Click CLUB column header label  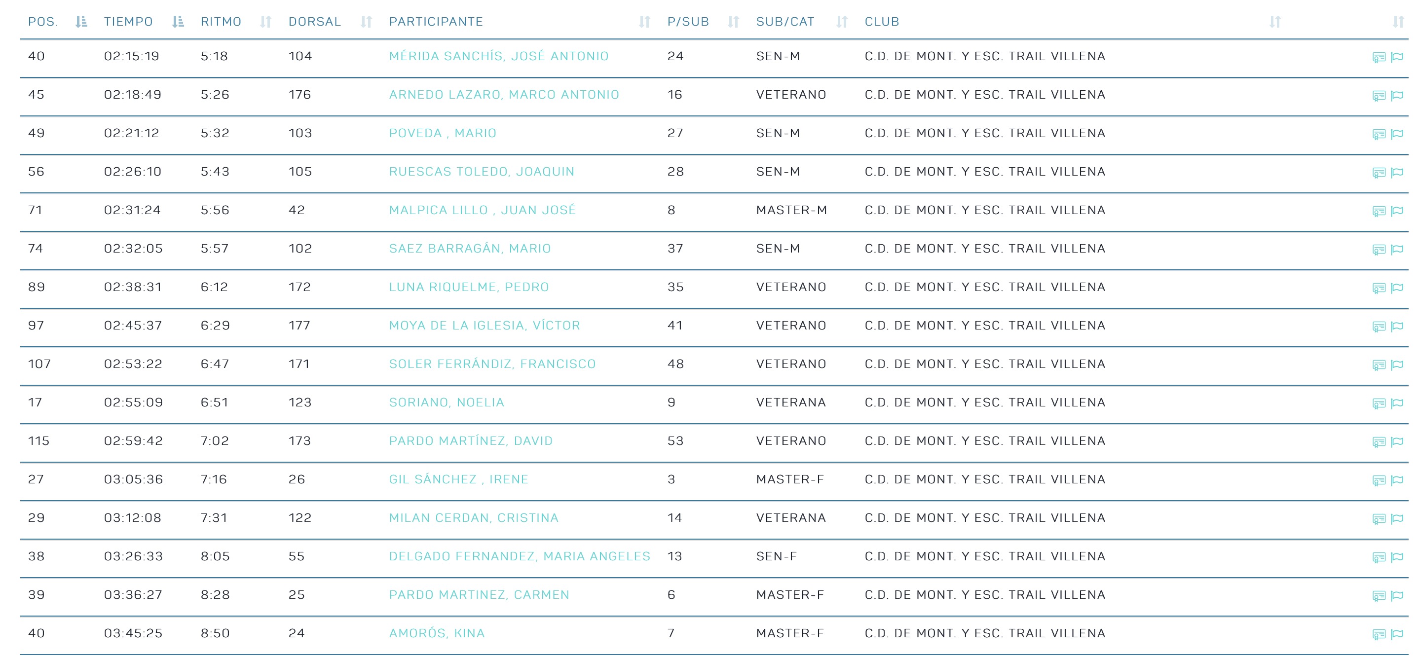point(882,22)
